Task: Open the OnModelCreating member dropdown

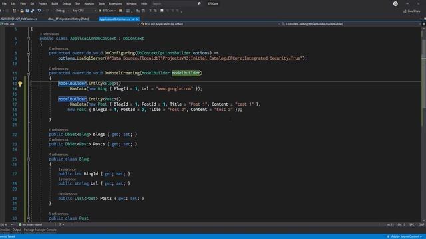Action: tap(351, 24)
